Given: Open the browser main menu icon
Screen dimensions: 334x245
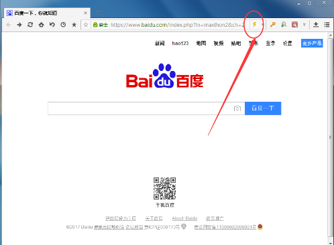Looking at the screenshot, I should coord(327,25).
